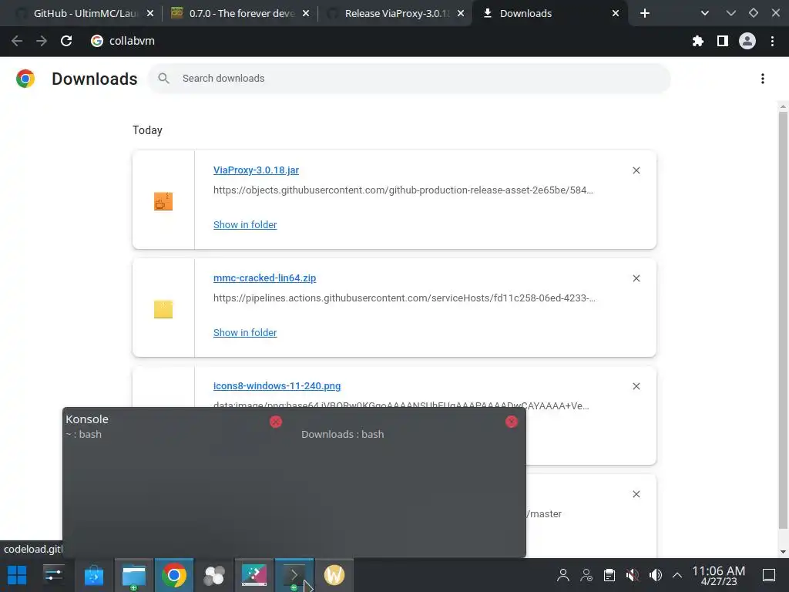Open the gold W app taskbar icon

pos(334,575)
